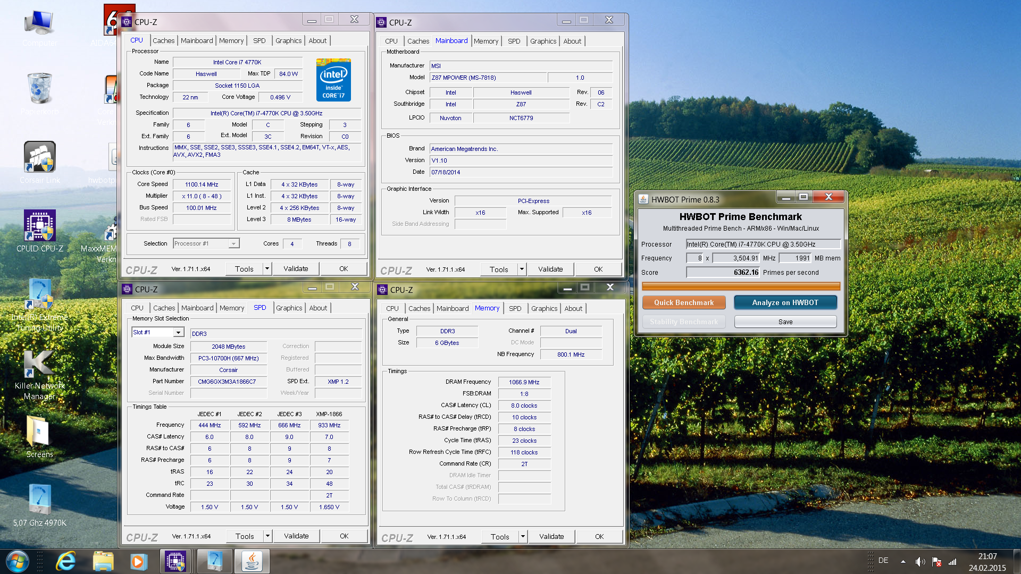Viewport: 1021px width, 574px height.
Task: Open the 5,07 Ghz 4970K desktop file
Action: click(40, 505)
